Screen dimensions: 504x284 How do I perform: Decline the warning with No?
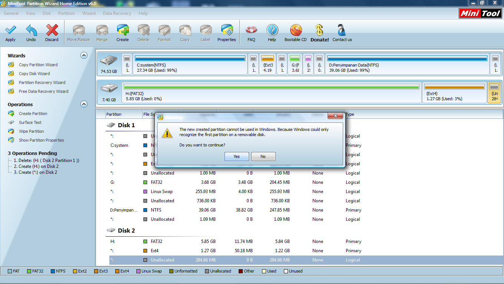point(263,156)
